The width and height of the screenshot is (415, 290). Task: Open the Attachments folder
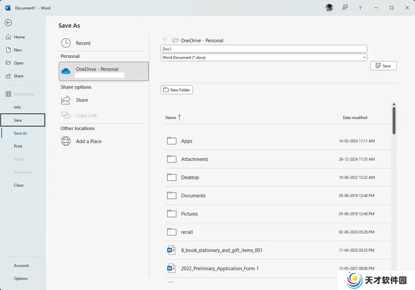tap(277, 159)
